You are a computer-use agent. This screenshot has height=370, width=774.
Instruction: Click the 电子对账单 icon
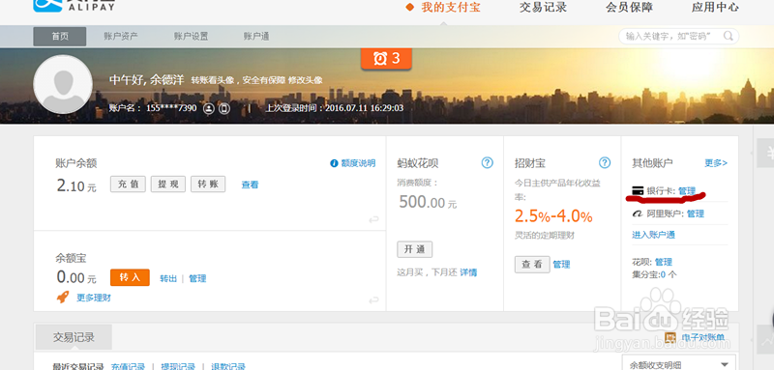[670, 337]
